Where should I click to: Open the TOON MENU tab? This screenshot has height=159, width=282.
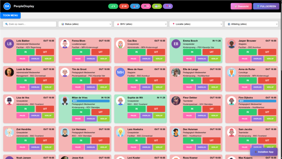point(10,15)
